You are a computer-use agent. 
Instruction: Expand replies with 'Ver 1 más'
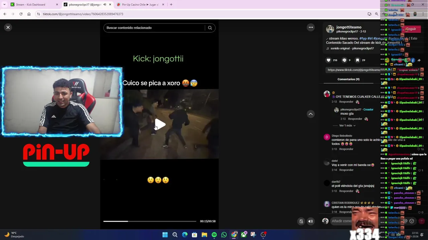347,125
